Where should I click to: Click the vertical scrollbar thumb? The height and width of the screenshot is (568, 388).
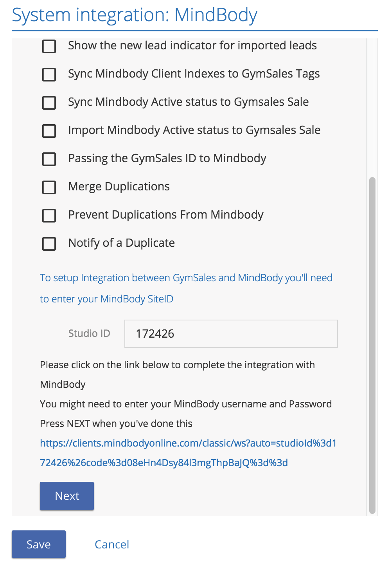(x=372, y=345)
